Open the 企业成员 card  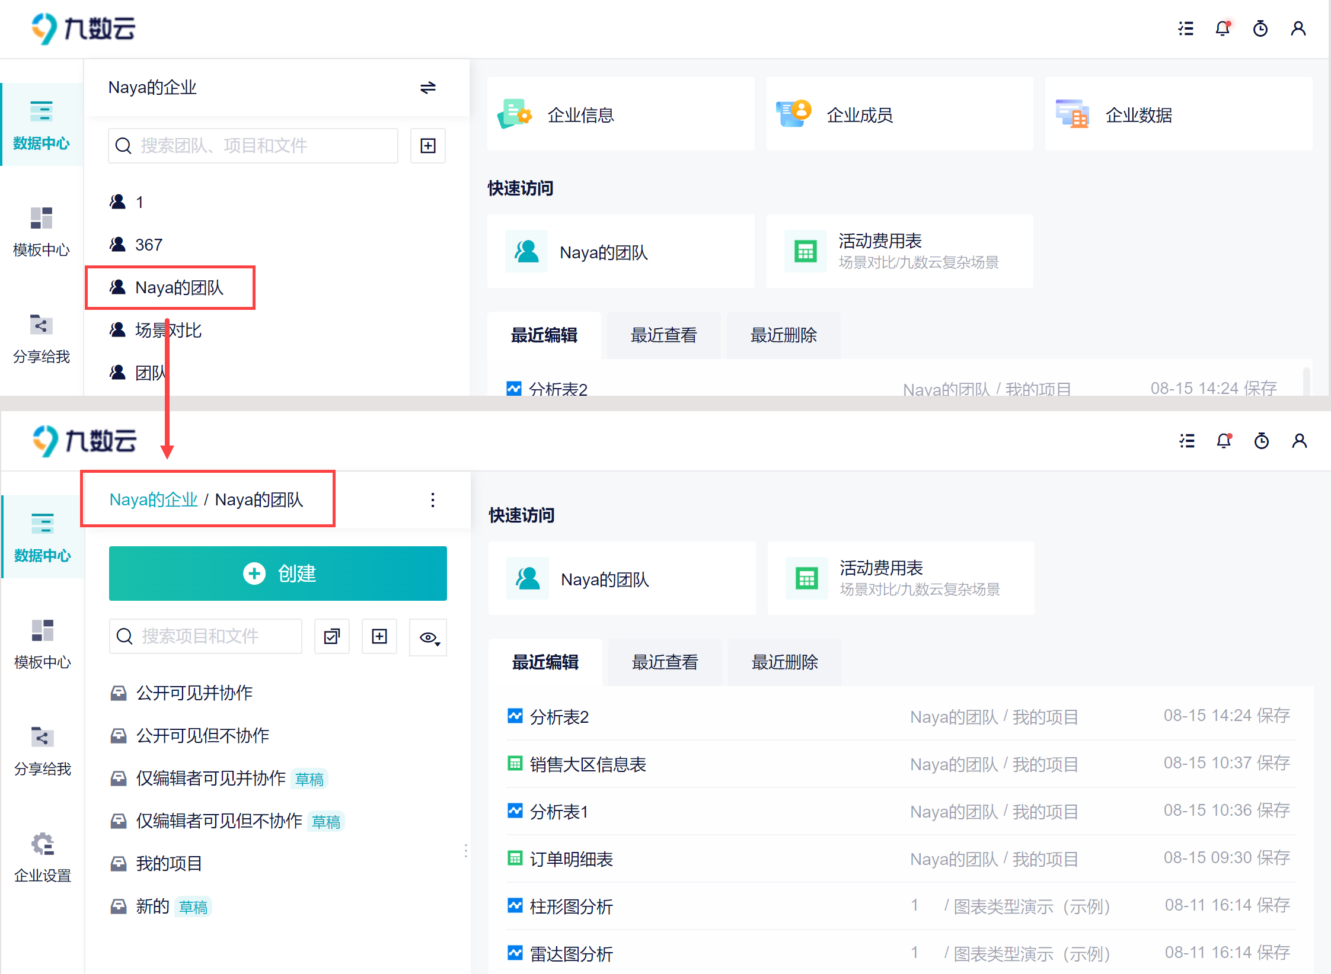tap(899, 114)
